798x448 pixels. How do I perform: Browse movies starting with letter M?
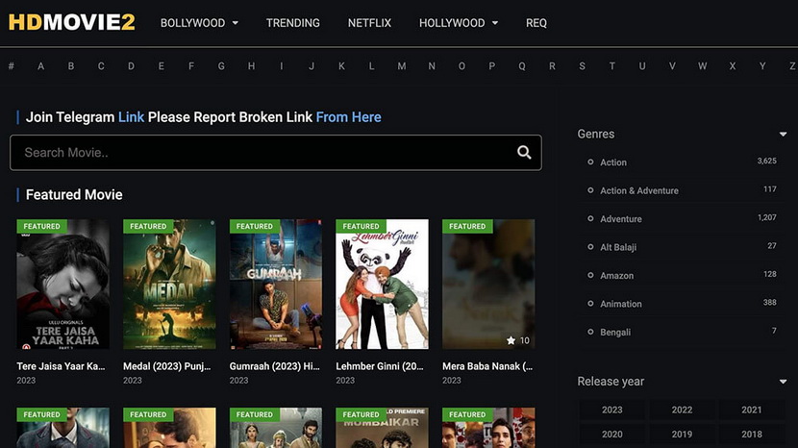click(x=401, y=66)
